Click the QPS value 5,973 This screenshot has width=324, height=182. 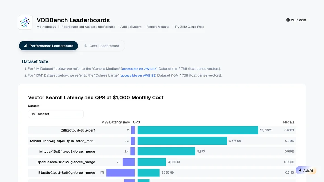[x=201, y=151]
